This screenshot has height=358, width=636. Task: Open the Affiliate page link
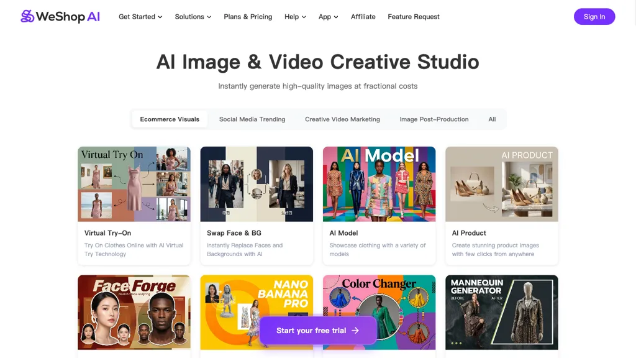click(x=363, y=17)
